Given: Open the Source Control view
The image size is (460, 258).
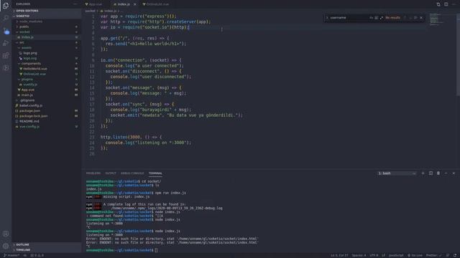Looking at the screenshot, I should point(6,31).
